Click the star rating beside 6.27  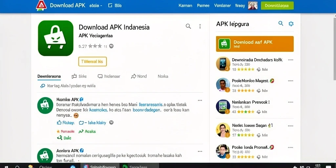click(x=95, y=46)
